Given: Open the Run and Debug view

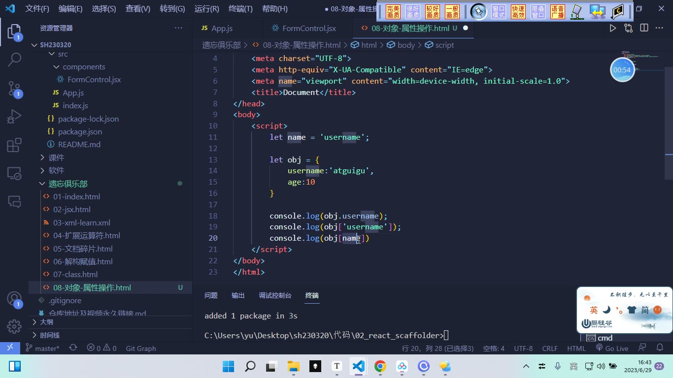Looking at the screenshot, I should tap(14, 117).
